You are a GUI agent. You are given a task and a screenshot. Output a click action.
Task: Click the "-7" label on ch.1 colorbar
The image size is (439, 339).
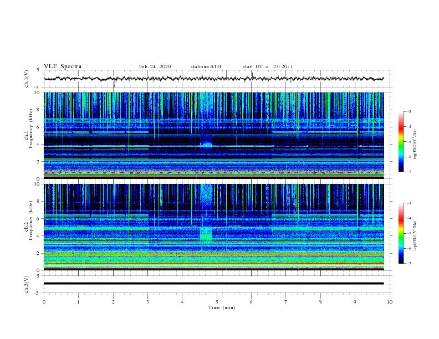(409, 172)
